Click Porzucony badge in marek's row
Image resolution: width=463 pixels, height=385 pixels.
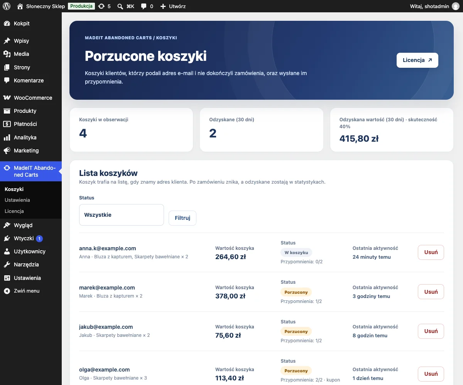tap(296, 292)
